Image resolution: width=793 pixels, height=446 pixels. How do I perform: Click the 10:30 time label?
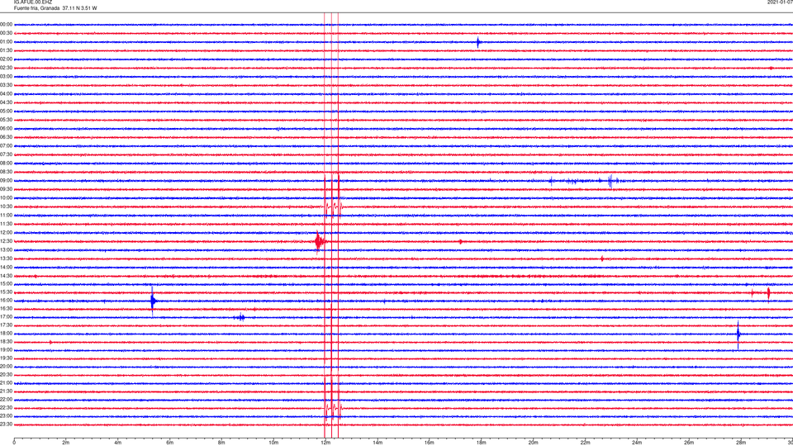[7, 206]
